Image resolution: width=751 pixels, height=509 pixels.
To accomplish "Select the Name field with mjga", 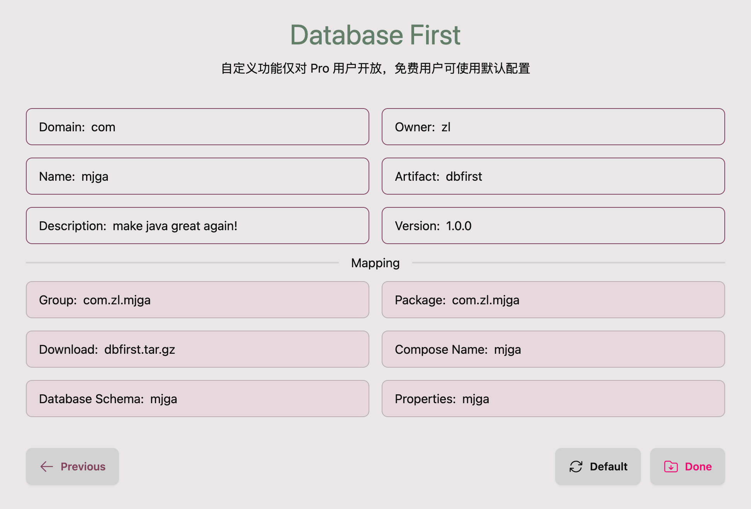I will 197,176.
